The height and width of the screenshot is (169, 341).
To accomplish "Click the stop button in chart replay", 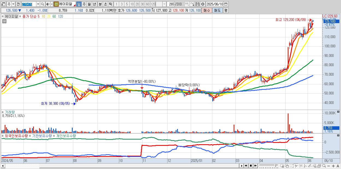I will point(251,166).
